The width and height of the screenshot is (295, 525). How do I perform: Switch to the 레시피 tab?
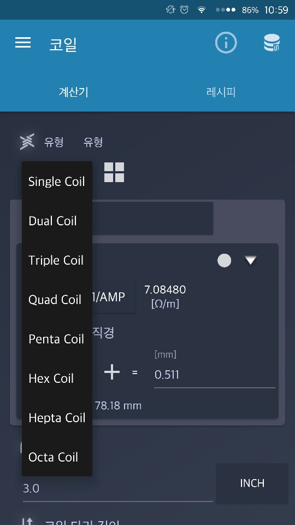click(221, 92)
